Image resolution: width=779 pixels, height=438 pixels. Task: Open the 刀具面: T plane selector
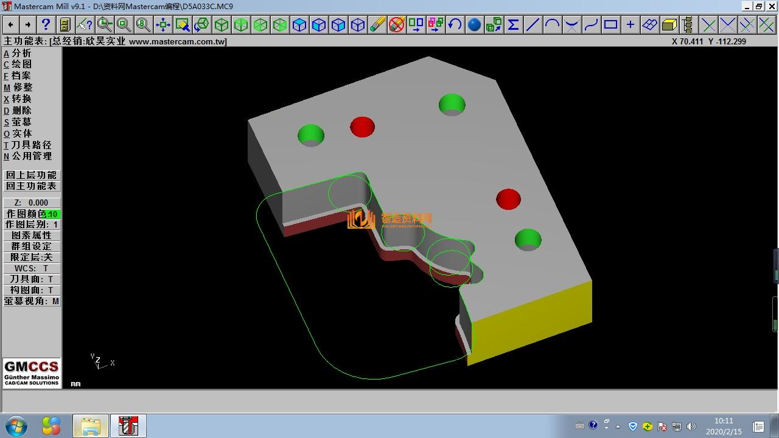[x=32, y=279]
